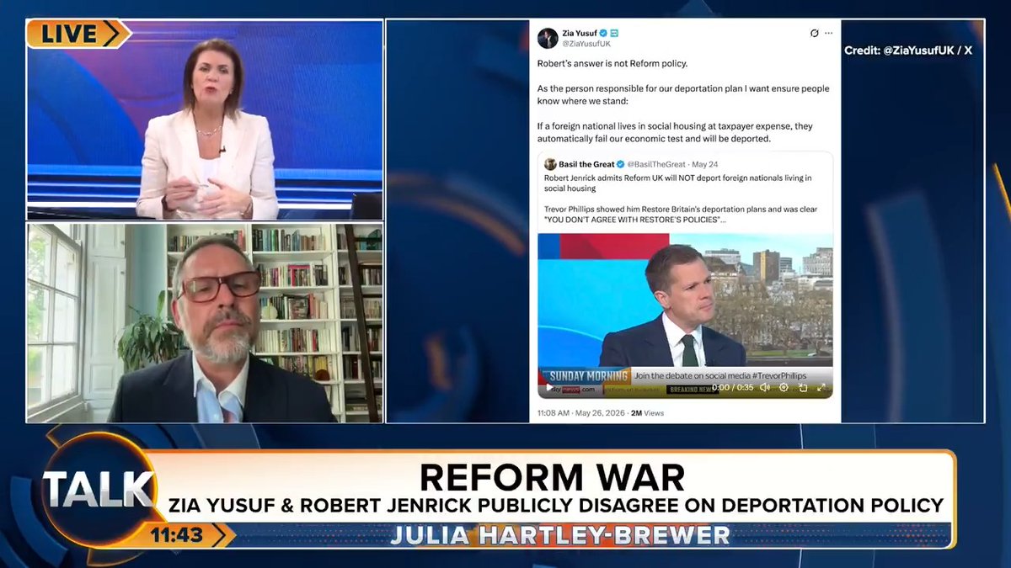Click the studio presenter's video feed
The width and height of the screenshot is (1011, 568).
(205, 119)
